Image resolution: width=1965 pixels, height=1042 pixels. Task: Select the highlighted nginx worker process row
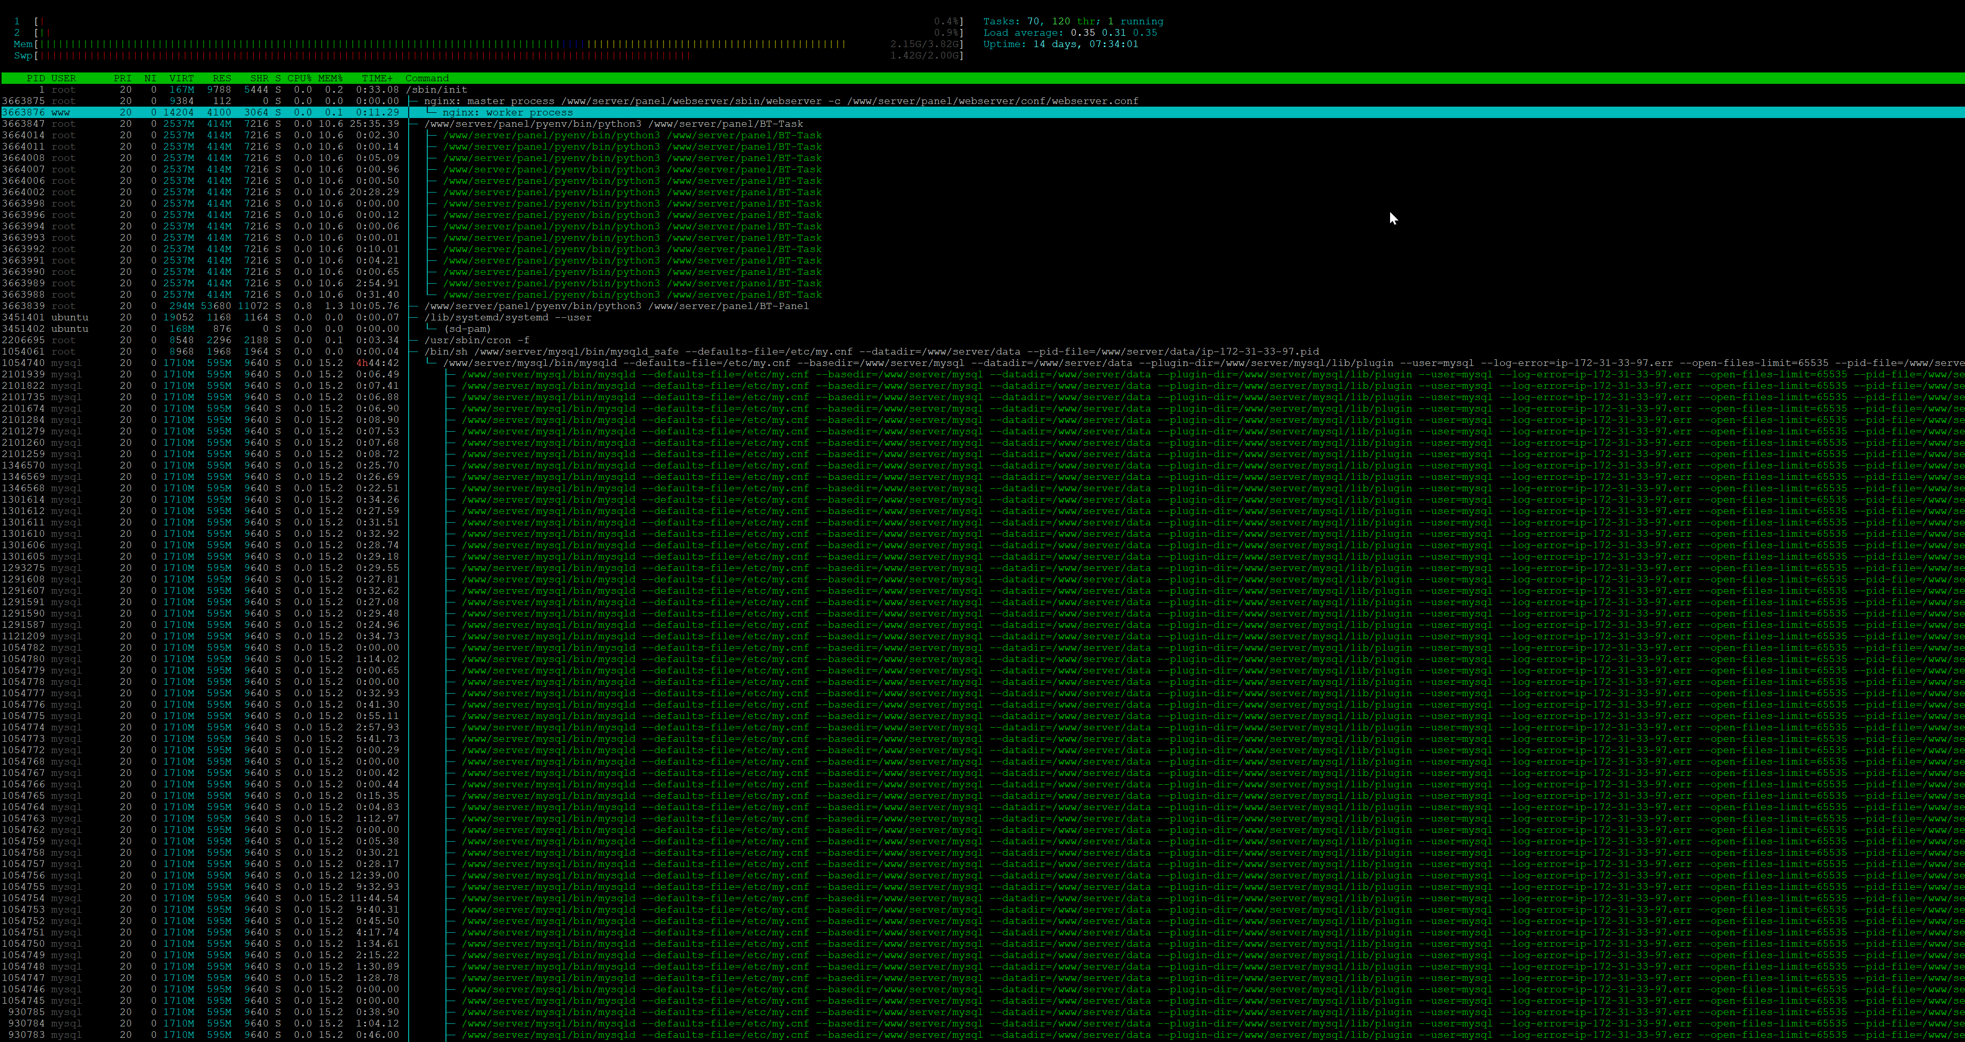click(507, 113)
